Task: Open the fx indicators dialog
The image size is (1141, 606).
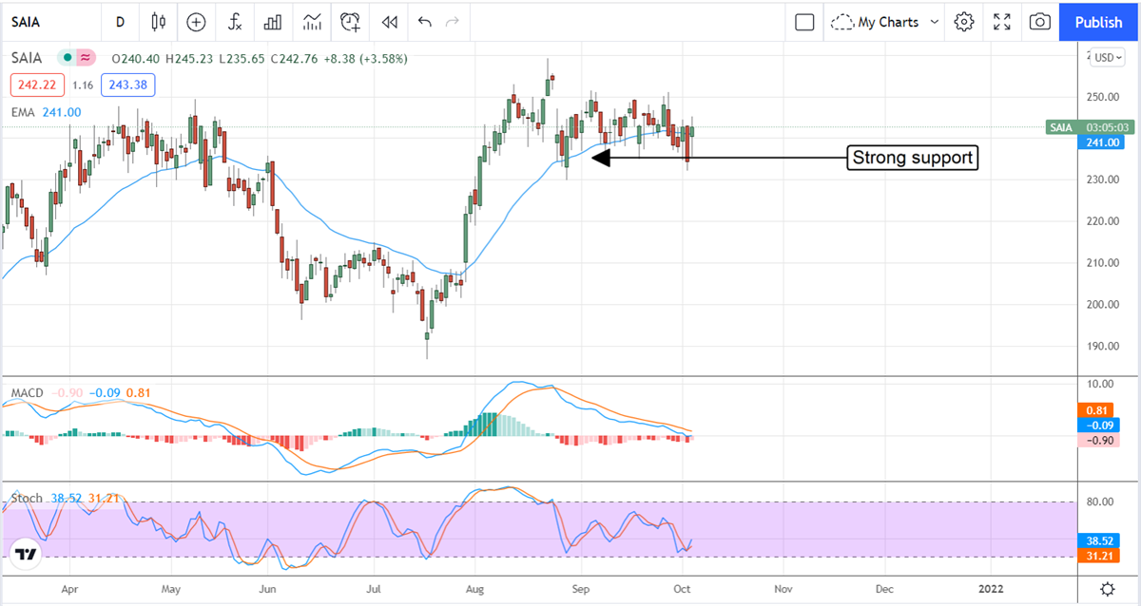Action: (x=235, y=21)
